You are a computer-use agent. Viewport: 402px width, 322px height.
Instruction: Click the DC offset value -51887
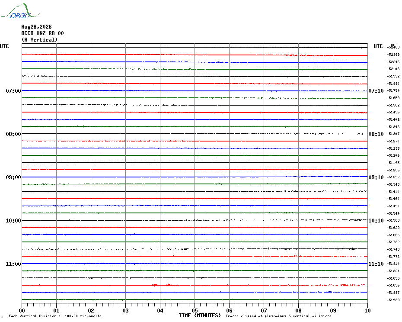pyautogui.click(x=393, y=293)
